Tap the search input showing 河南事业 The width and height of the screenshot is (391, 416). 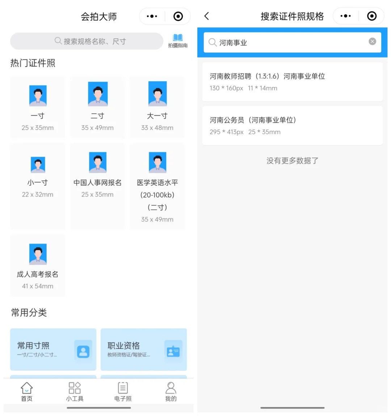(272, 42)
